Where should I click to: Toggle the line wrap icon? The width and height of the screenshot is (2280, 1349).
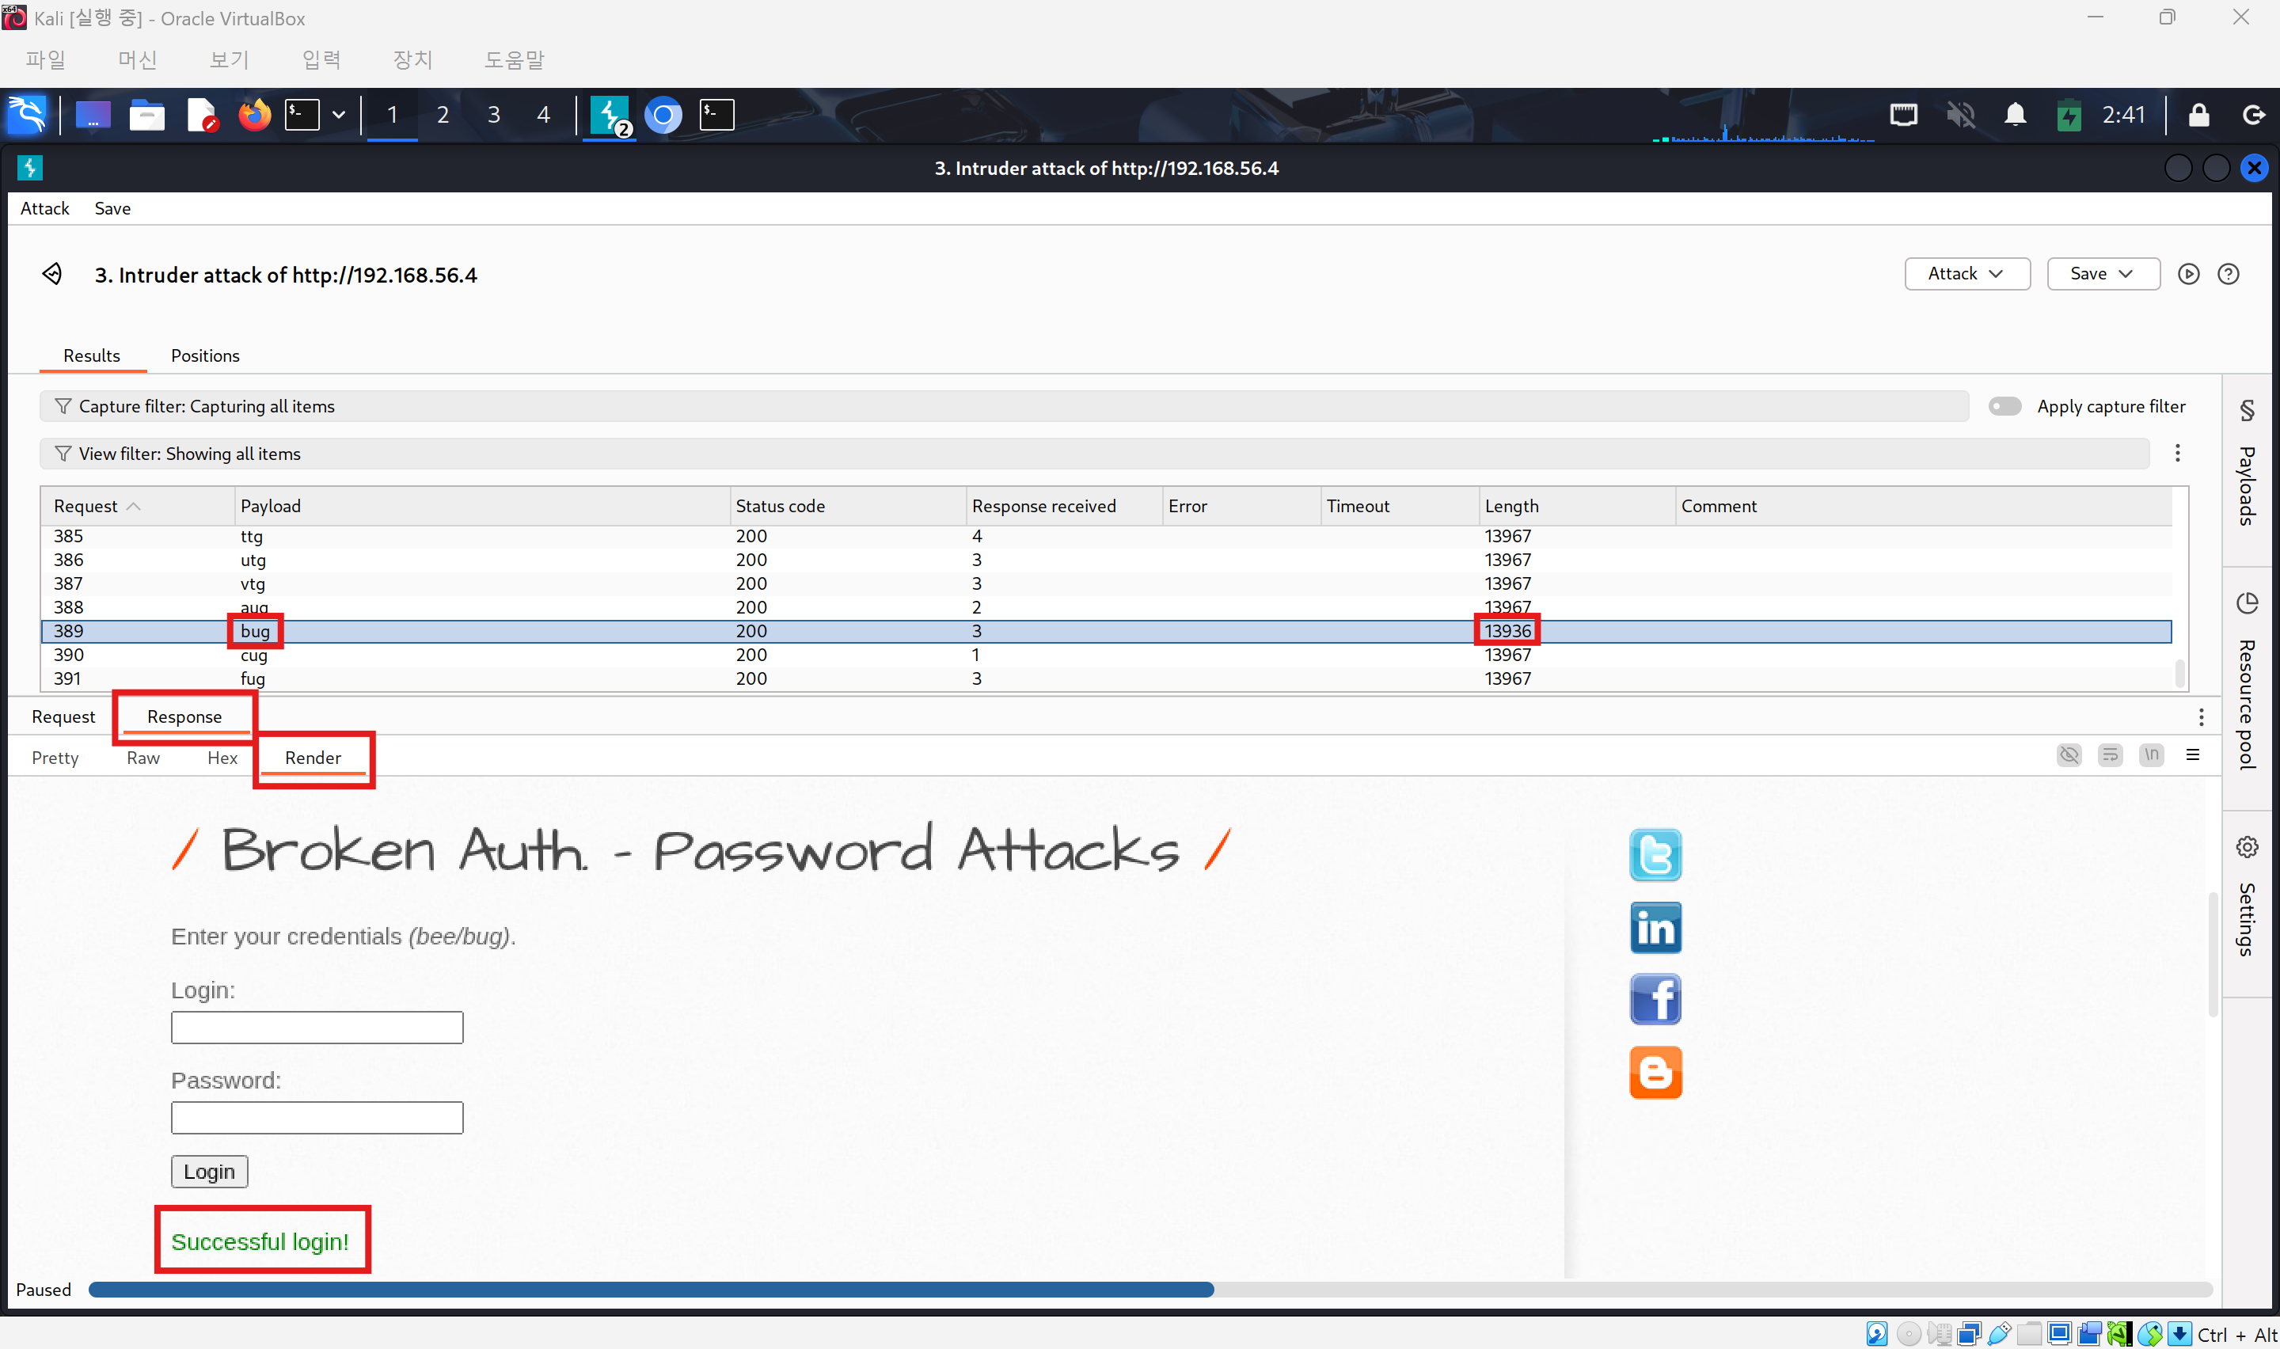click(x=2109, y=754)
